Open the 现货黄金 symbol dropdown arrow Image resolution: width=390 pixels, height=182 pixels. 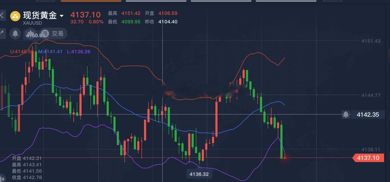pos(62,16)
